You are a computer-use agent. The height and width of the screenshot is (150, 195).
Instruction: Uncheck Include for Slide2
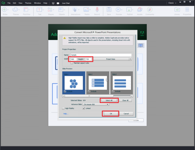[x=89, y=92]
